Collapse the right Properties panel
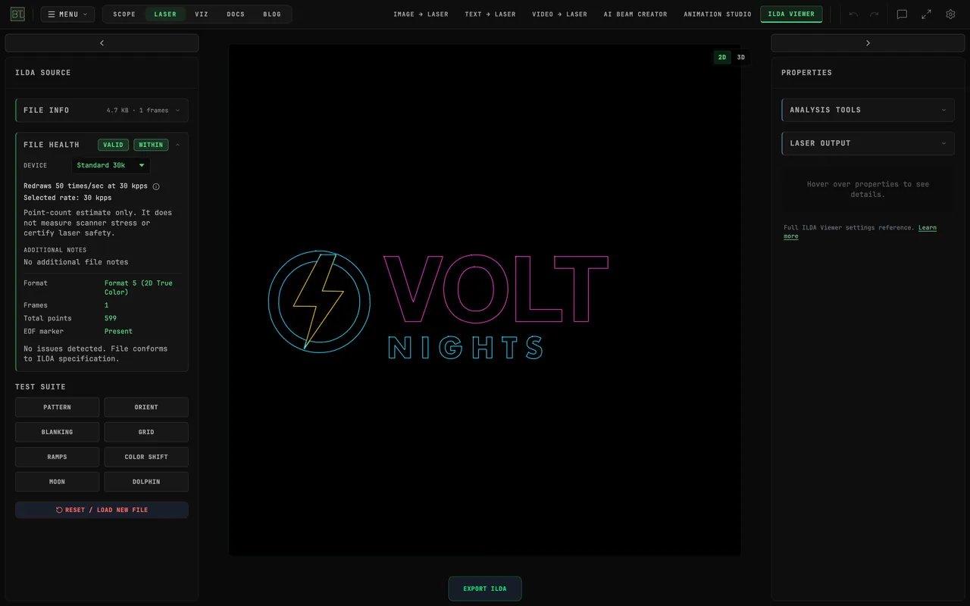The width and height of the screenshot is (970, 606). [x=868, y=43]
